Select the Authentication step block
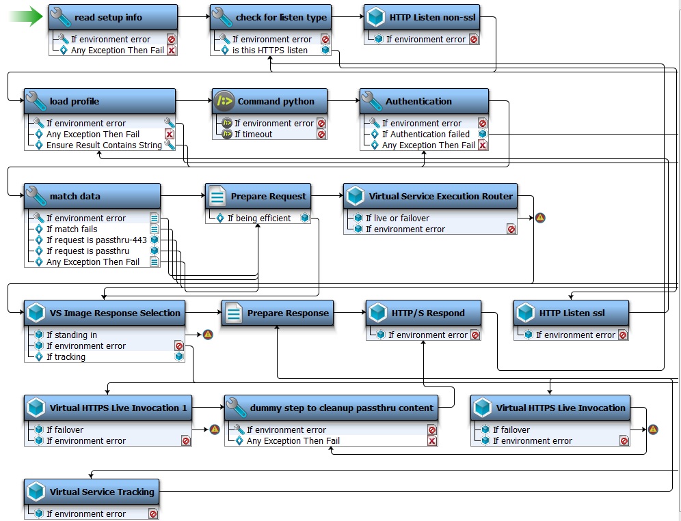 [423, 101]
